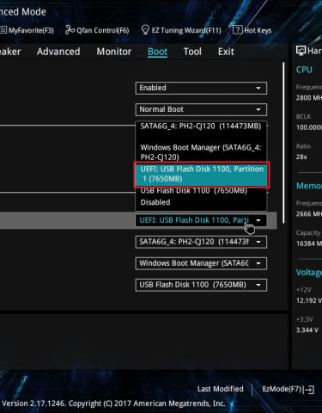The height and width of the screenshot is (413, 322).
Task: Click the Hardware Monitor screen icon
Action: [301, 51]
